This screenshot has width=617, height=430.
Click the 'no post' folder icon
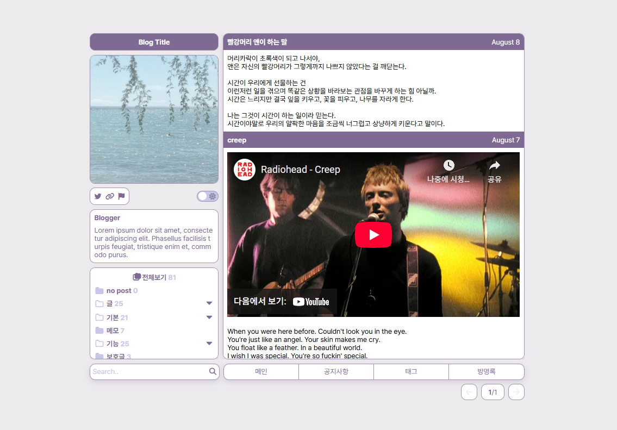[99, 291]
